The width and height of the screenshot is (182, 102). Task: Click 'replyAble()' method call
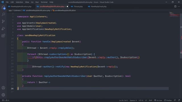point(66,48)
